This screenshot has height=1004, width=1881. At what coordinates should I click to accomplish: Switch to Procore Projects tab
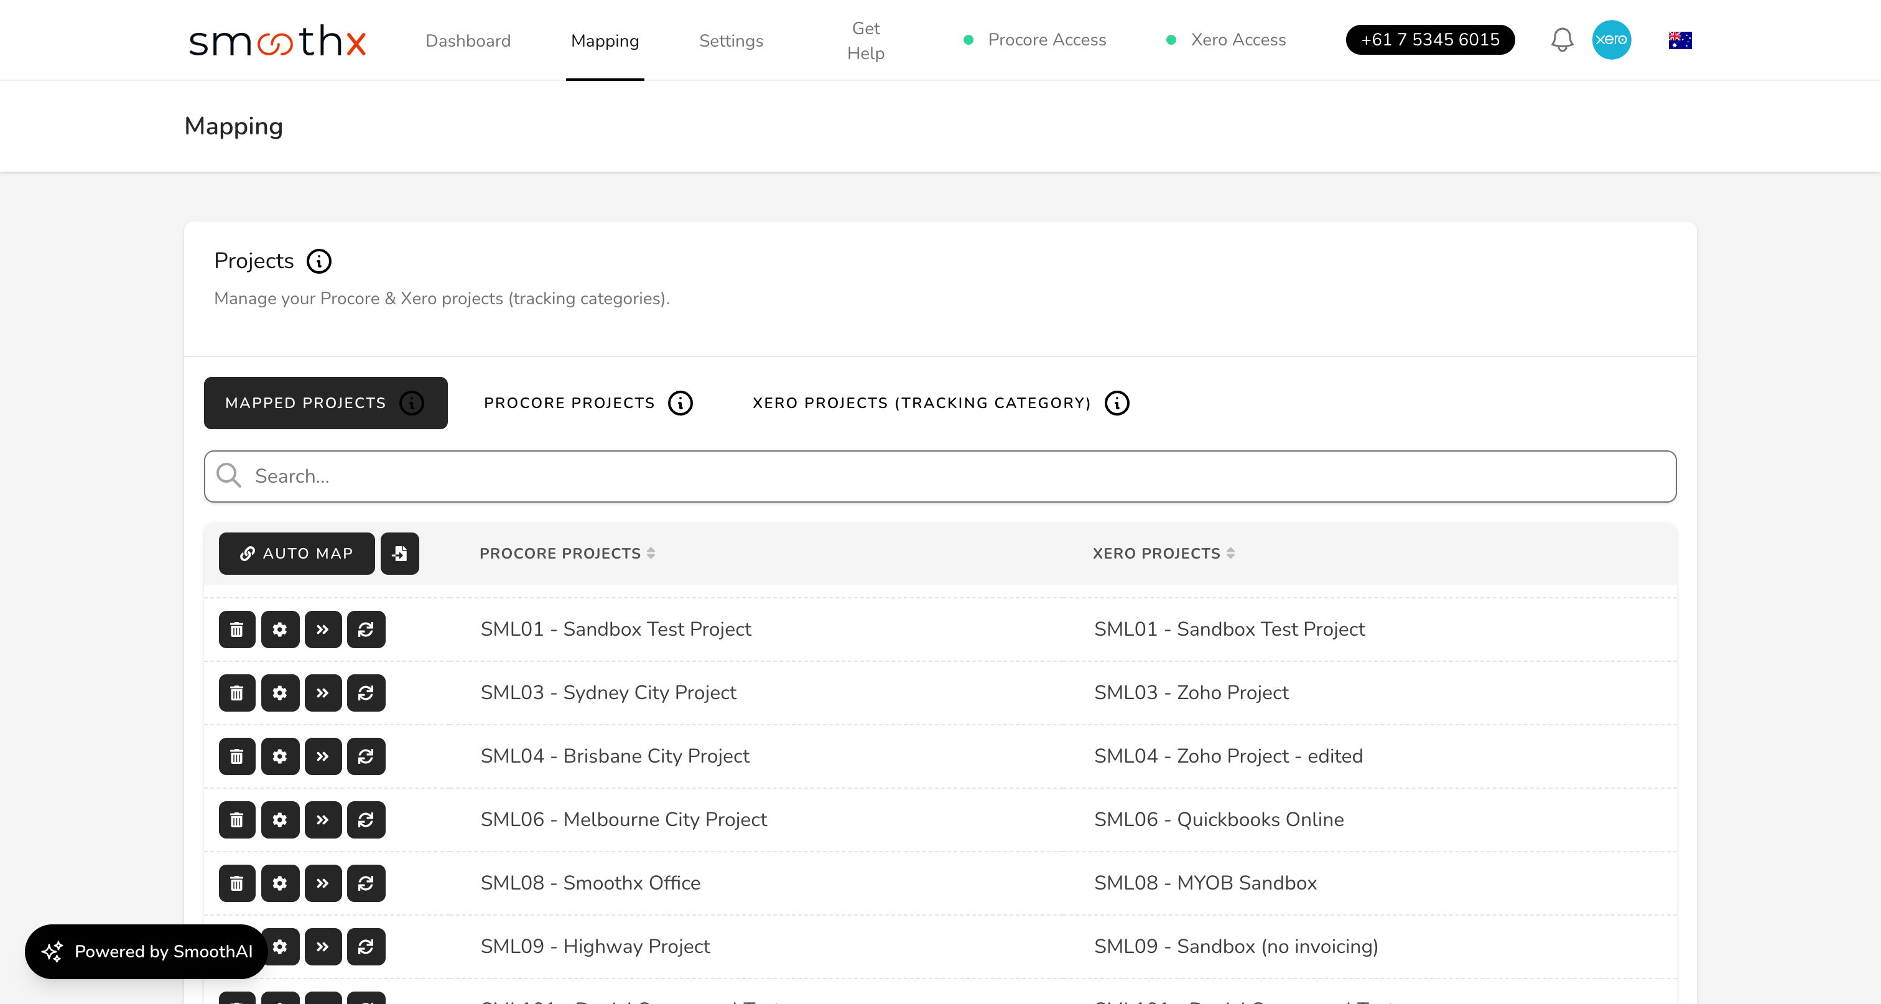pos(570,403)
